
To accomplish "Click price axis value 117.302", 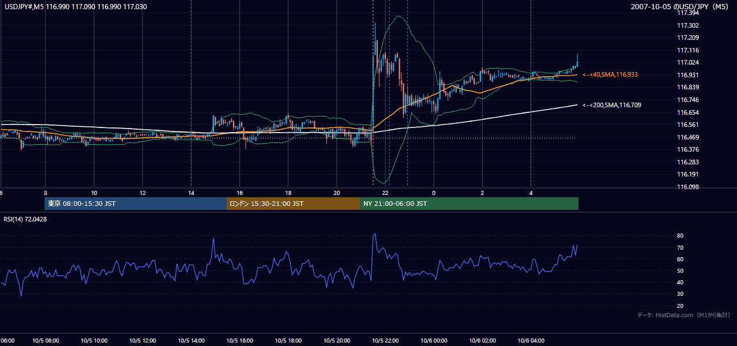I will pyautogui.click(x=688, y=25).
